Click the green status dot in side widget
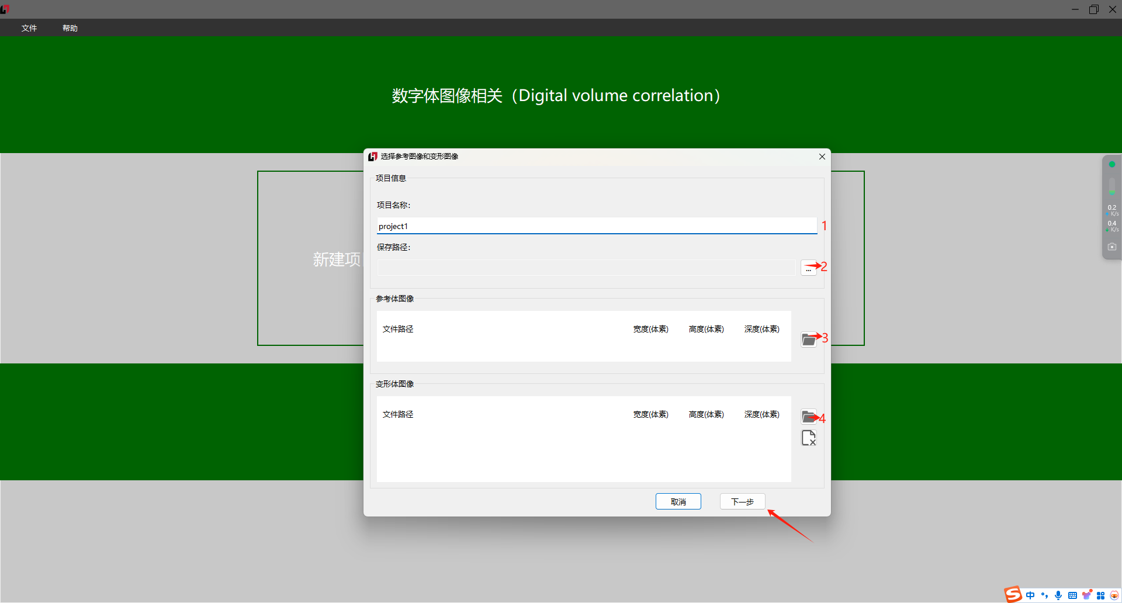 point(1111,165)
